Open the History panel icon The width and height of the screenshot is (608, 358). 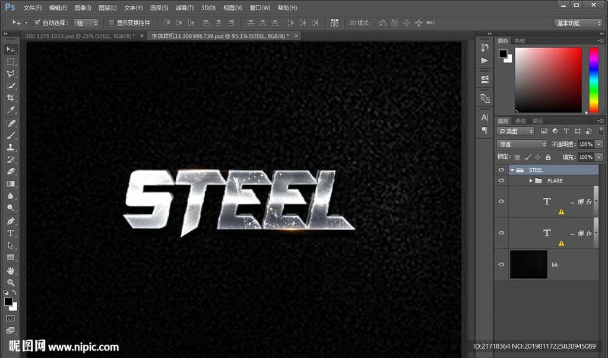click(484, 47)
